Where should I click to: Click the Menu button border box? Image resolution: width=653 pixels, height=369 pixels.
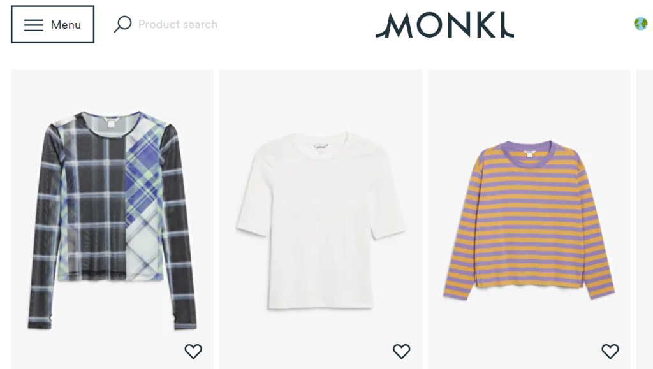click(x=52, y=24)
